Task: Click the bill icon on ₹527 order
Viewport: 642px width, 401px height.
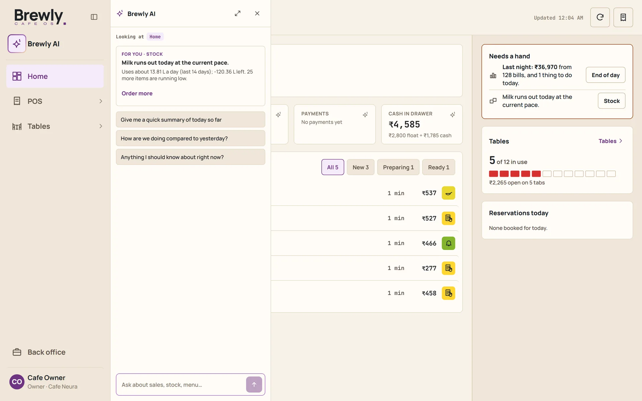Action: pyautogui.click(x=448, y=218)
